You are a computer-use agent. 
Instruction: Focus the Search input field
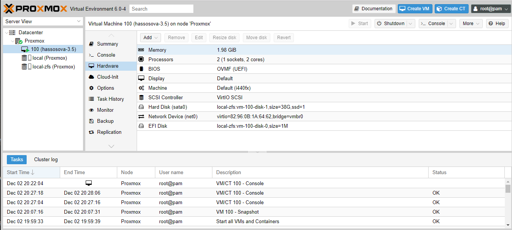[161, 9]
